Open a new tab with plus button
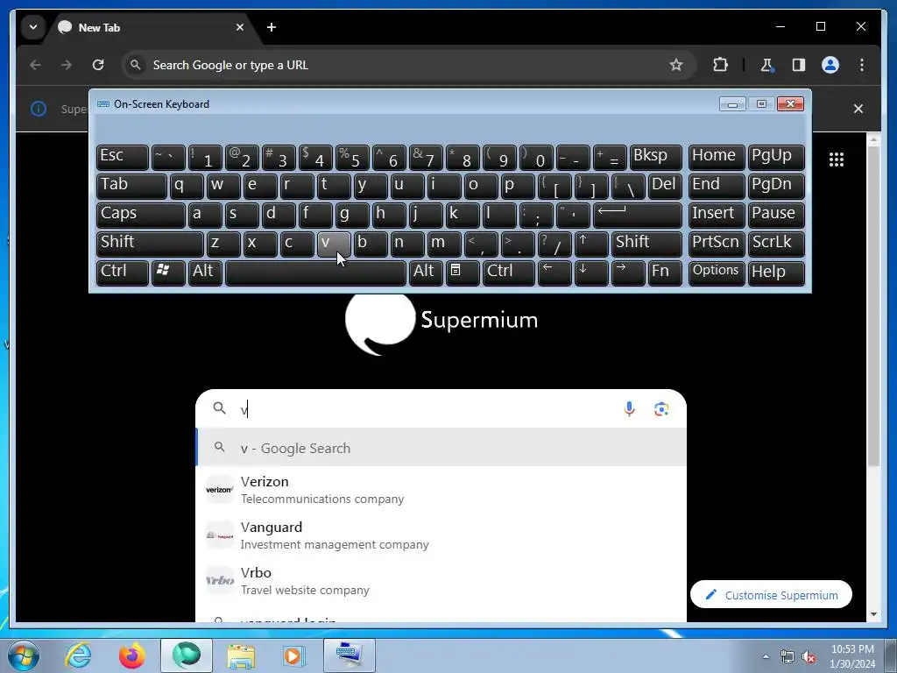Viewport: 897px width, 673px height. point(272,27)
